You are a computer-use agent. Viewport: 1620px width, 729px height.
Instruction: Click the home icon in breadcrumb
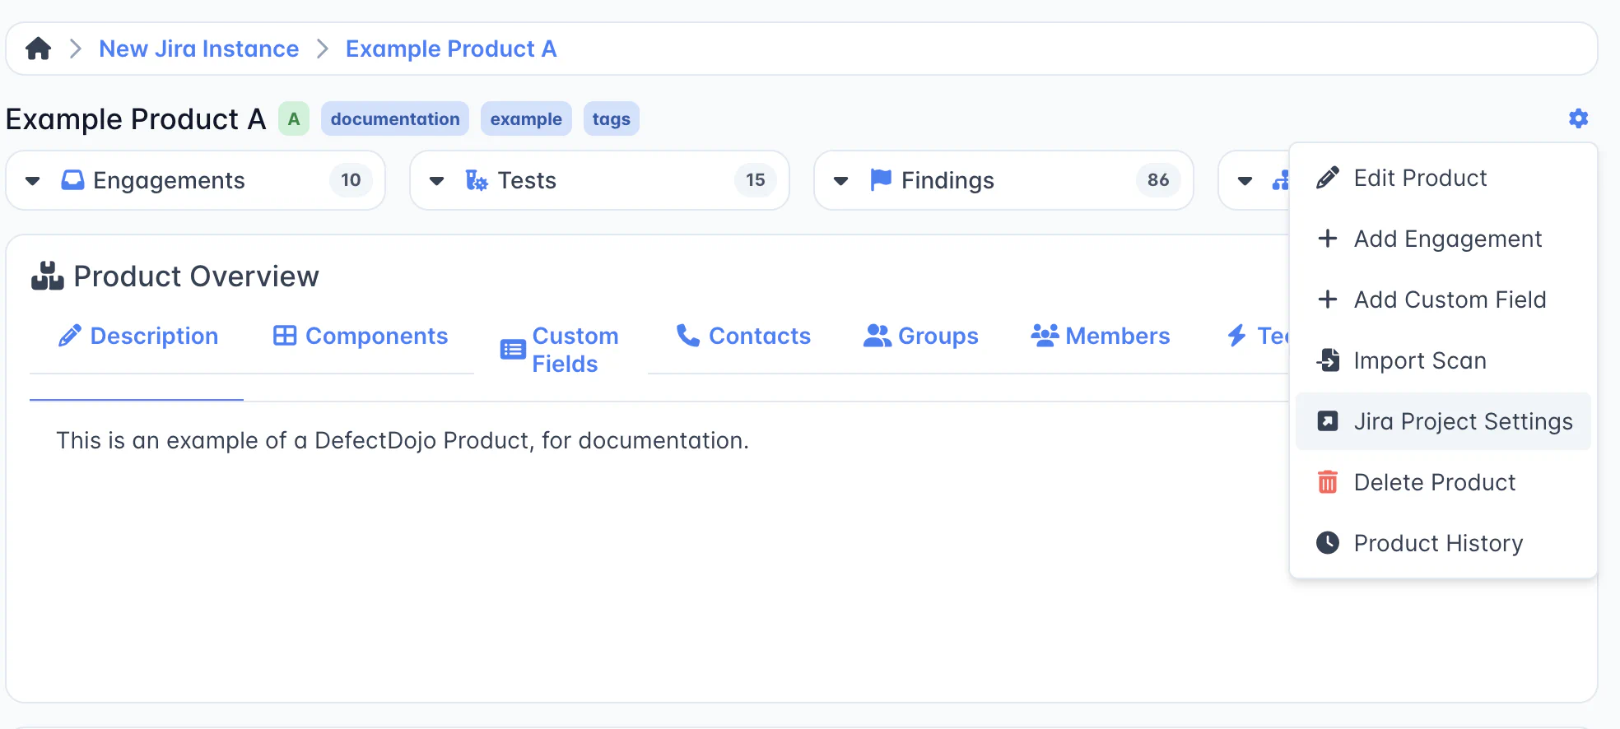pos(38,49)
